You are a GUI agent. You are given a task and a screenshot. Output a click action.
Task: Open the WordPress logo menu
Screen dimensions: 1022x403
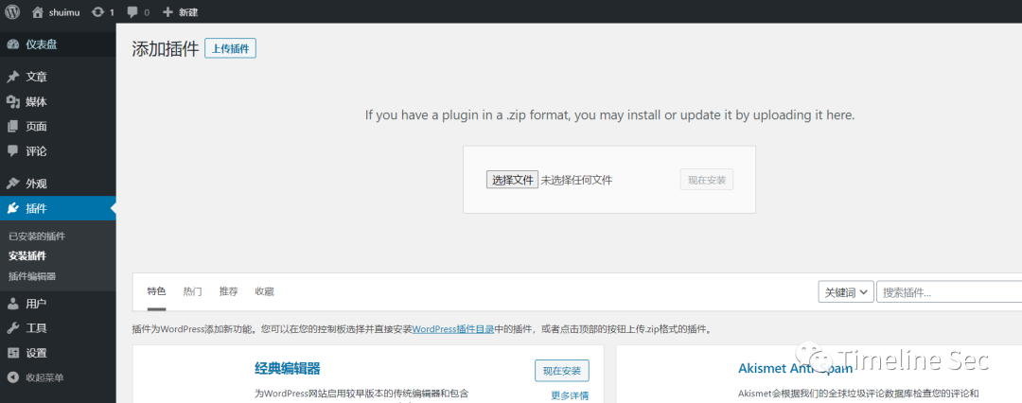12,11
